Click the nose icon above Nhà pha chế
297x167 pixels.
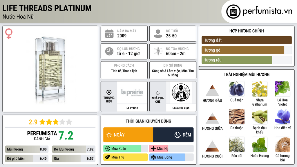click(x=157, y=92)
